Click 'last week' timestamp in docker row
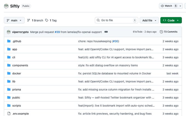Viewport: 186px width, 116px height. (x=172, y=73)
